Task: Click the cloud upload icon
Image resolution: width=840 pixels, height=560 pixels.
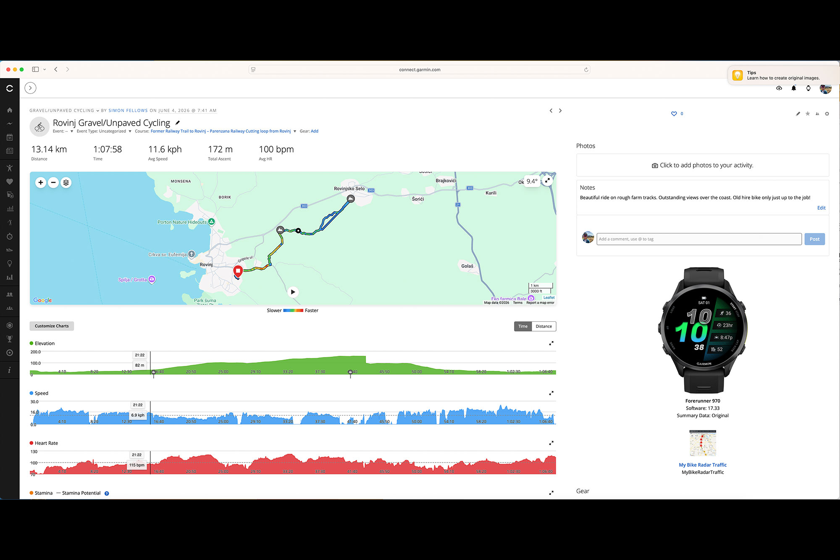Action: pos(779,88)
